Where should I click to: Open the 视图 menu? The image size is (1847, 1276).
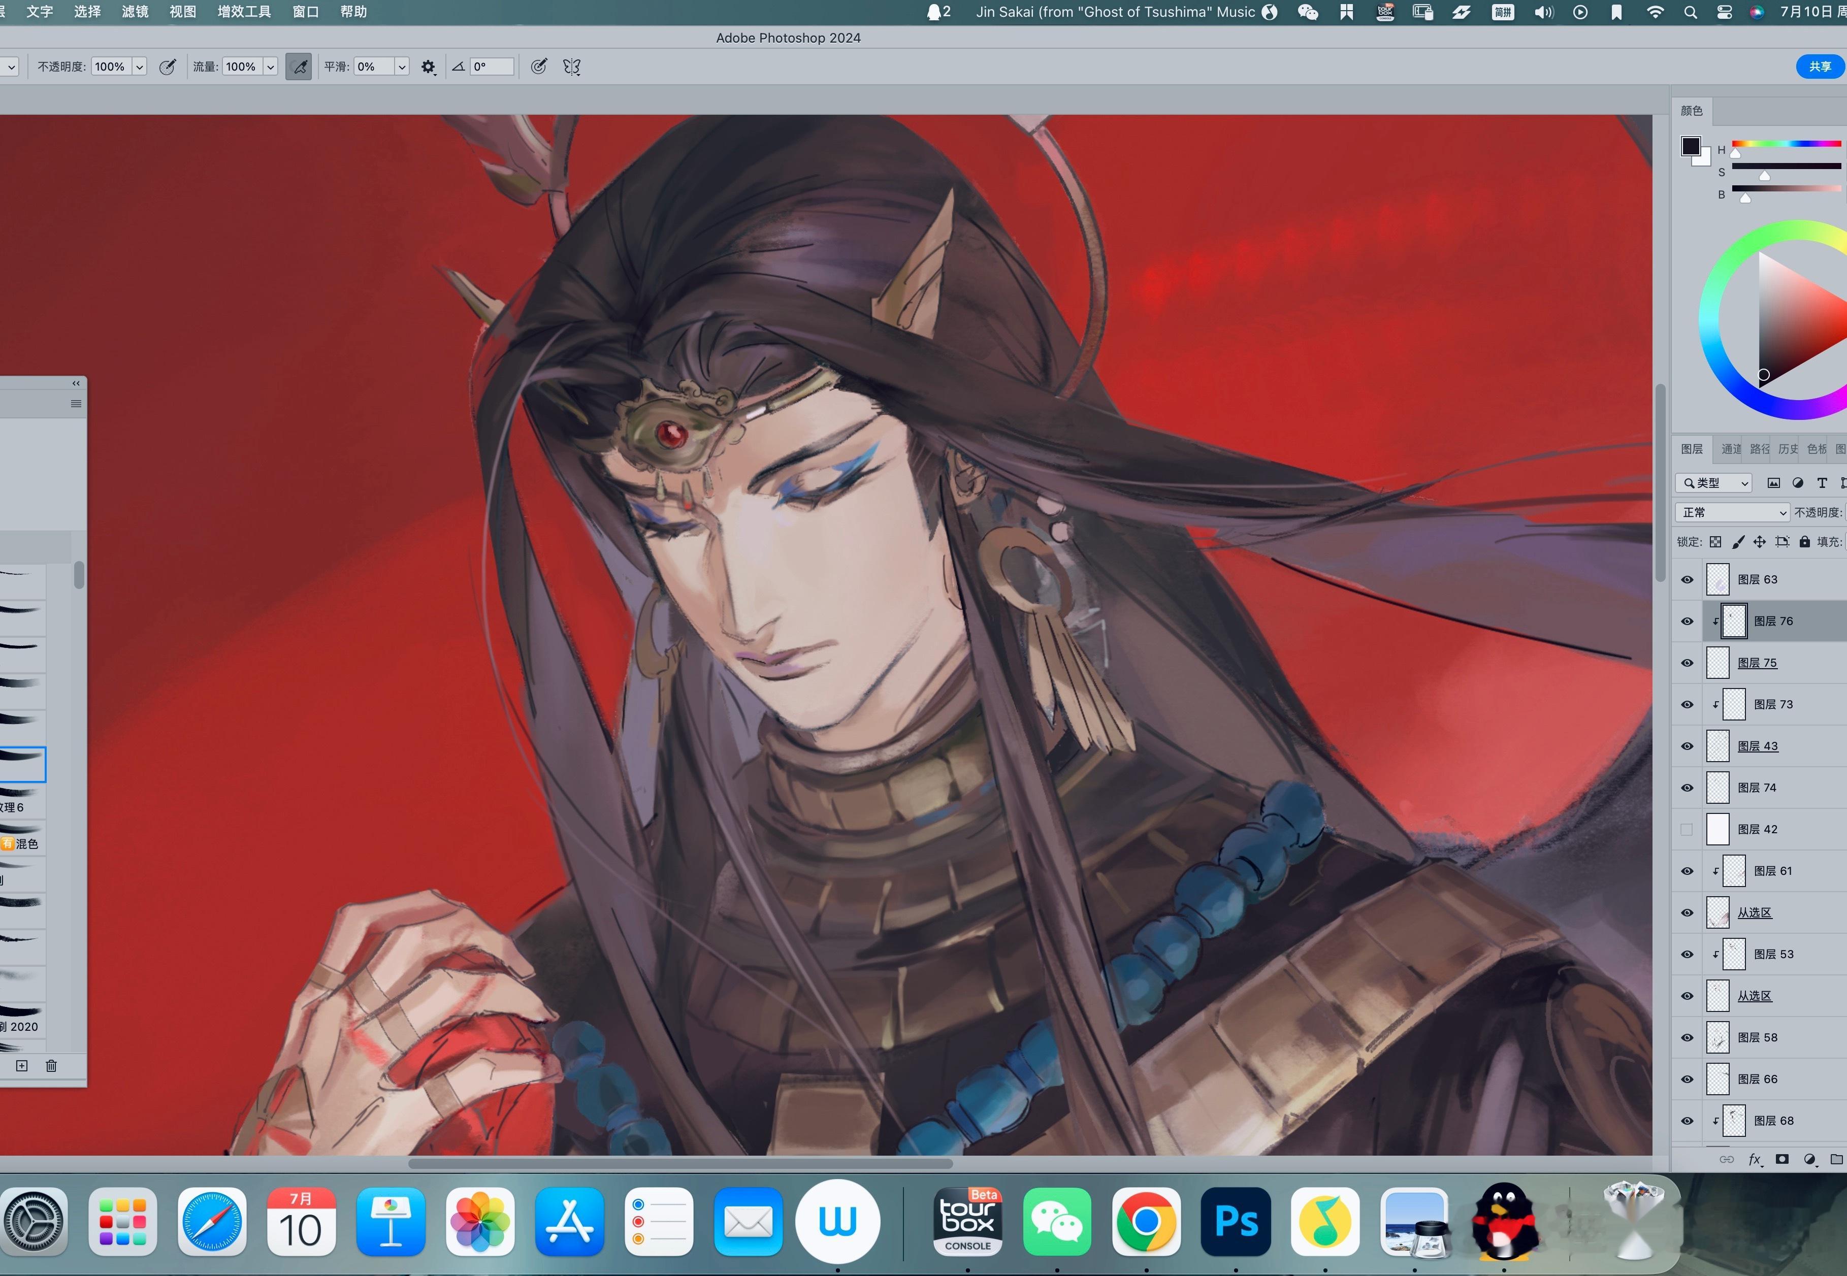point(183,12)
